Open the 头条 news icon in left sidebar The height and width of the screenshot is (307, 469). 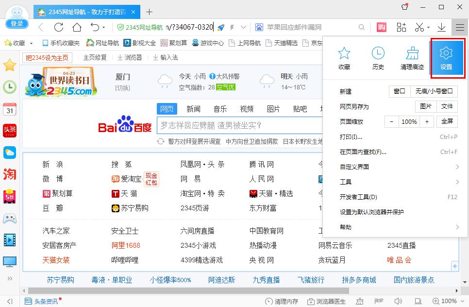[x=10, y=130]
